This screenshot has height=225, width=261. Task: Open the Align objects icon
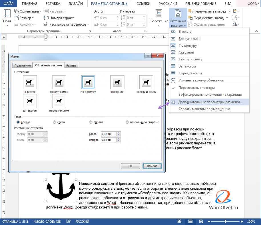236,11
